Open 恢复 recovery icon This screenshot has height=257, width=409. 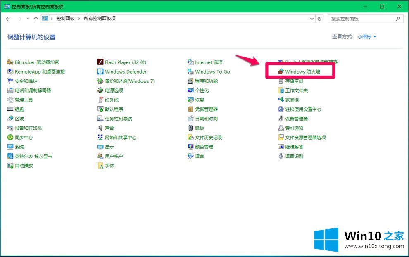tap(191, 100)
